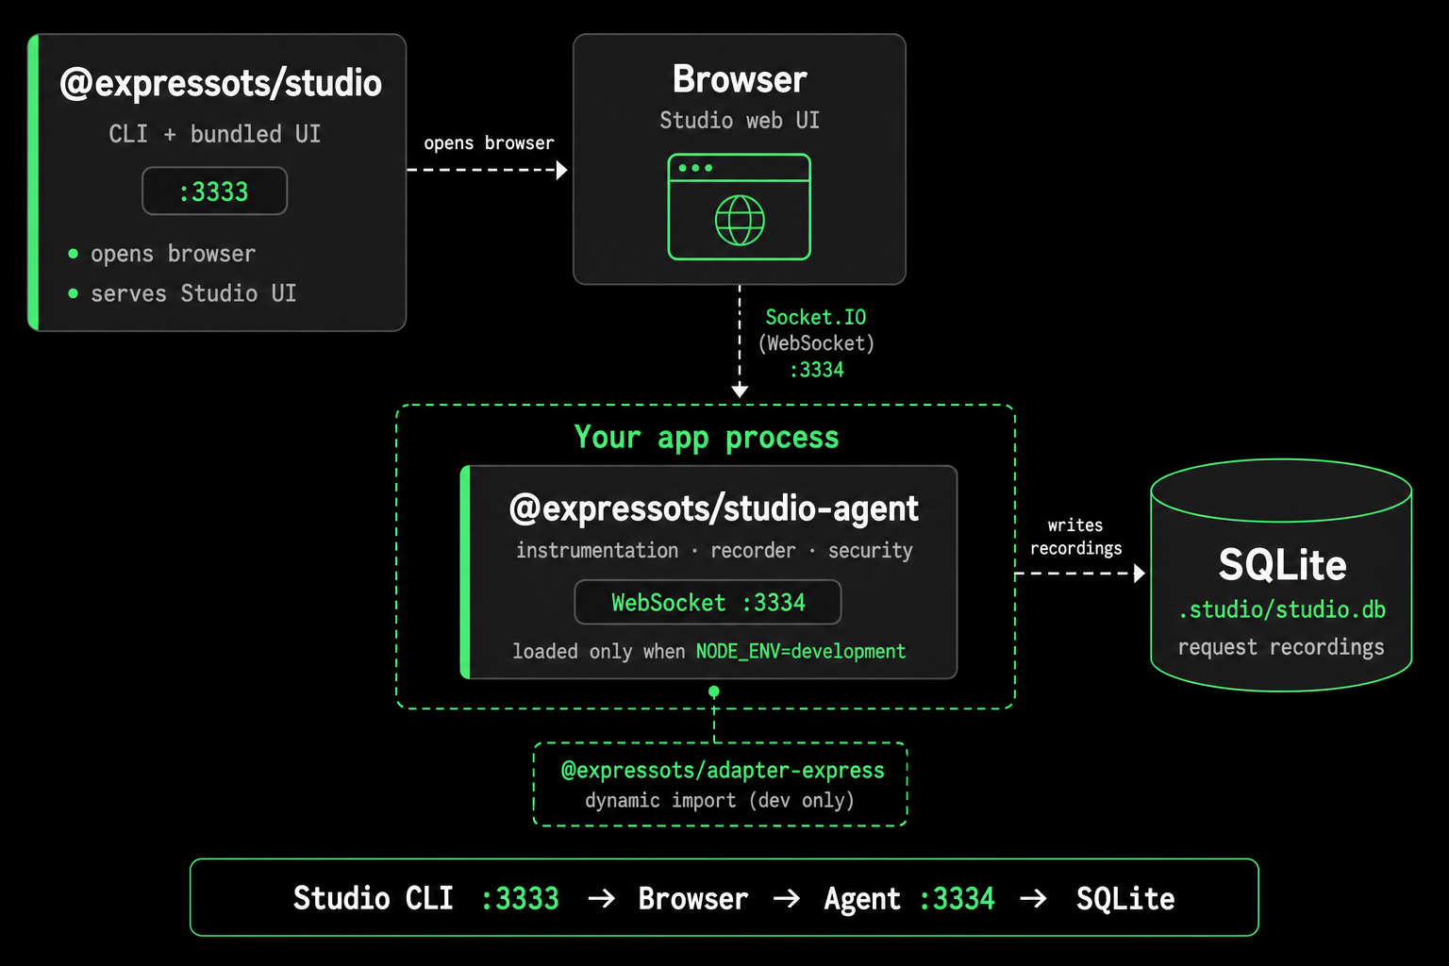Click 'Agent' in the bottom flow bar
Image resolution: width=1449 pixels, height=966 pixels.
862,899
